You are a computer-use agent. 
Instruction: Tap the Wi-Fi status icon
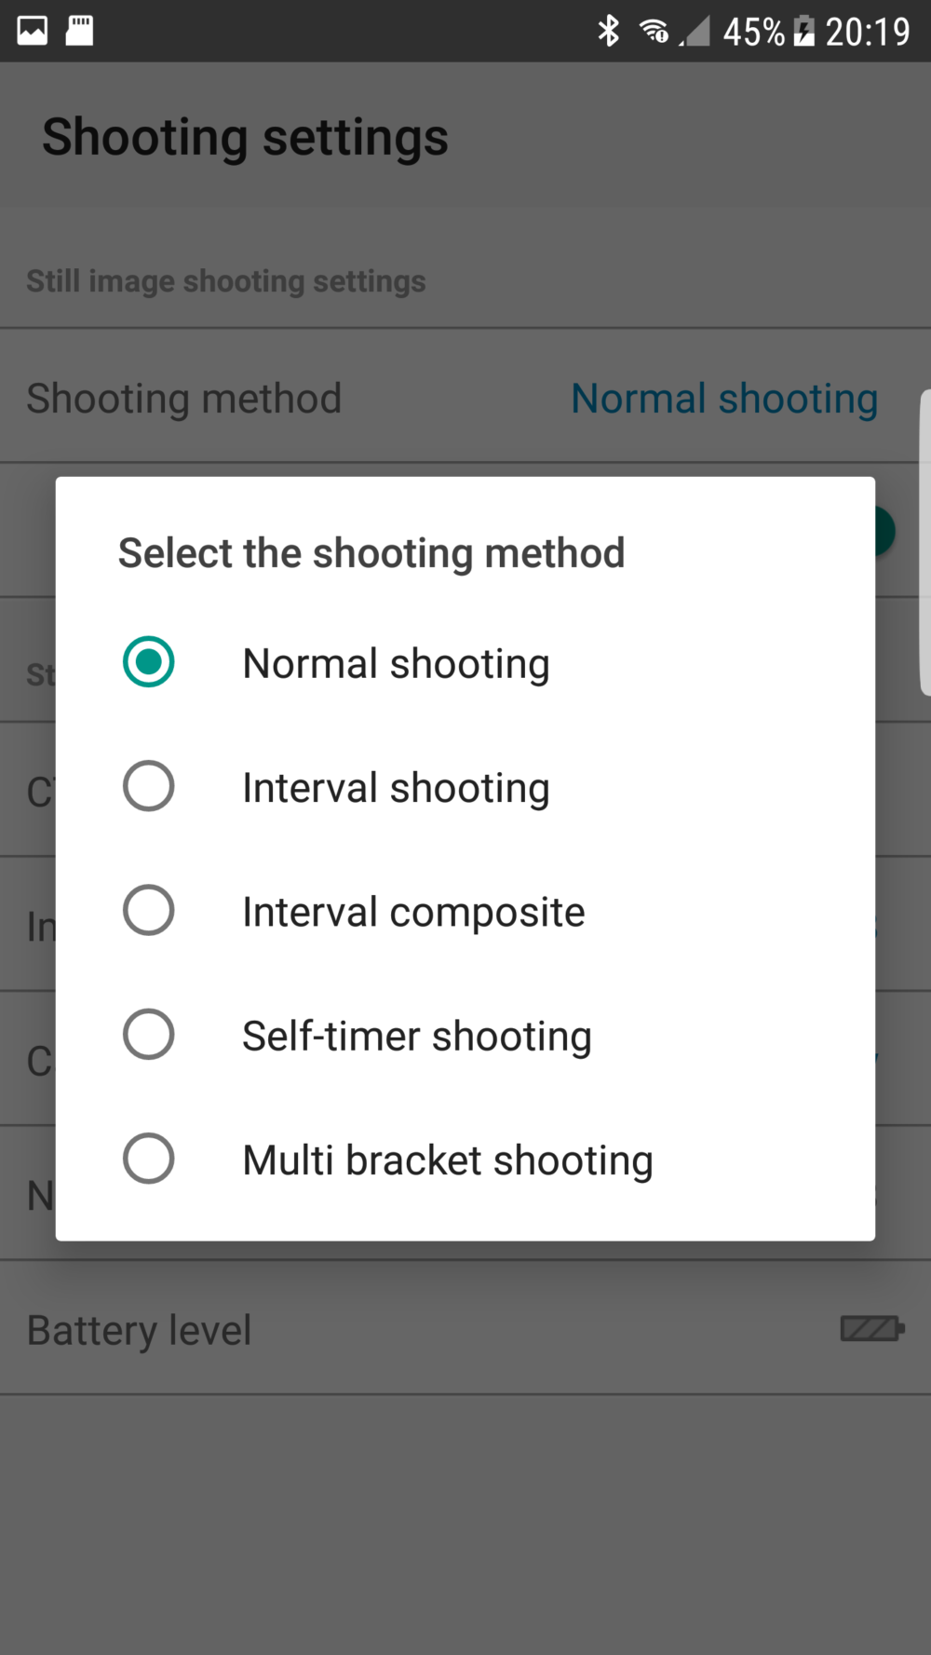[x=654, y=31]
